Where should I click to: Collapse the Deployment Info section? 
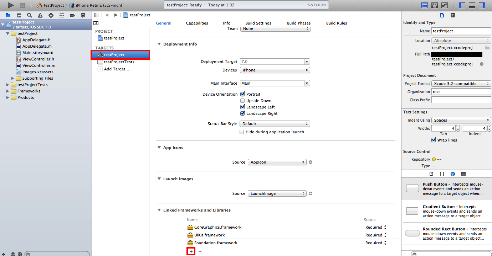tap(159, 44)
